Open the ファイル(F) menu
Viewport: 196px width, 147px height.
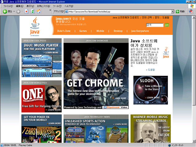[8, 6]
